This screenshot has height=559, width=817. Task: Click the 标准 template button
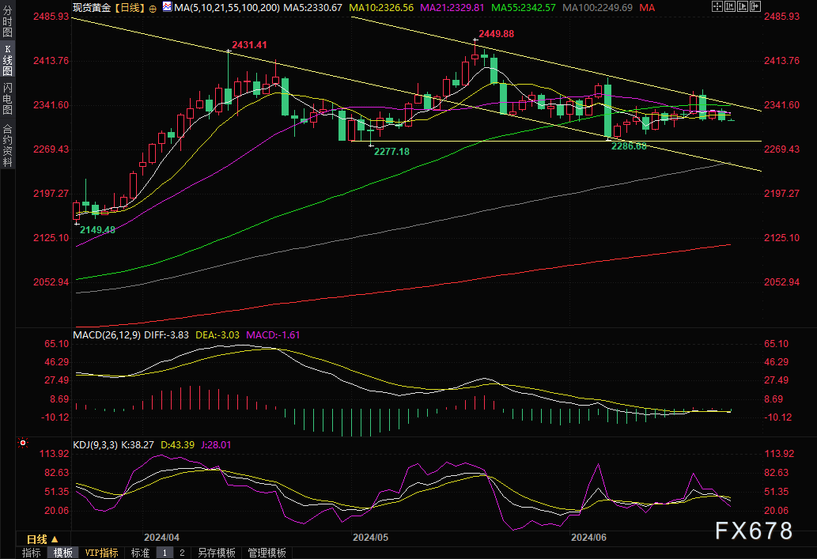coord(140,553)
